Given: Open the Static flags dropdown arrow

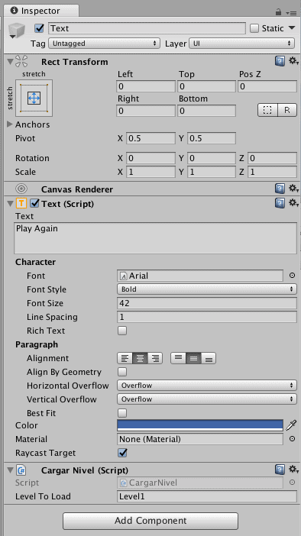Looking at the screenshot, I should coord(292,27).
